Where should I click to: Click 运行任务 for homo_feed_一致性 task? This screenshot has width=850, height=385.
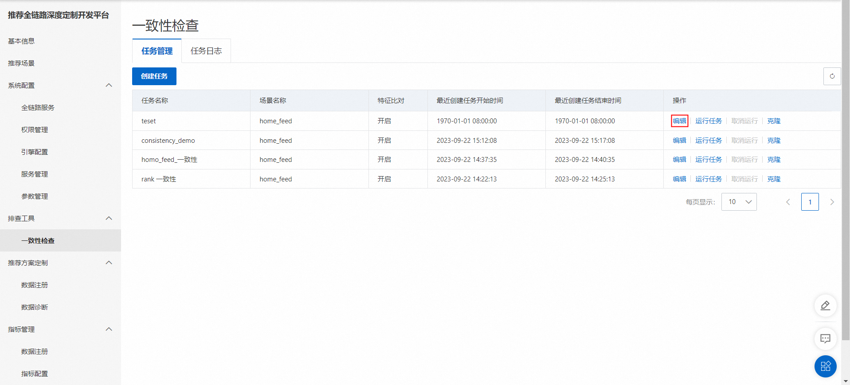(709, 159)
